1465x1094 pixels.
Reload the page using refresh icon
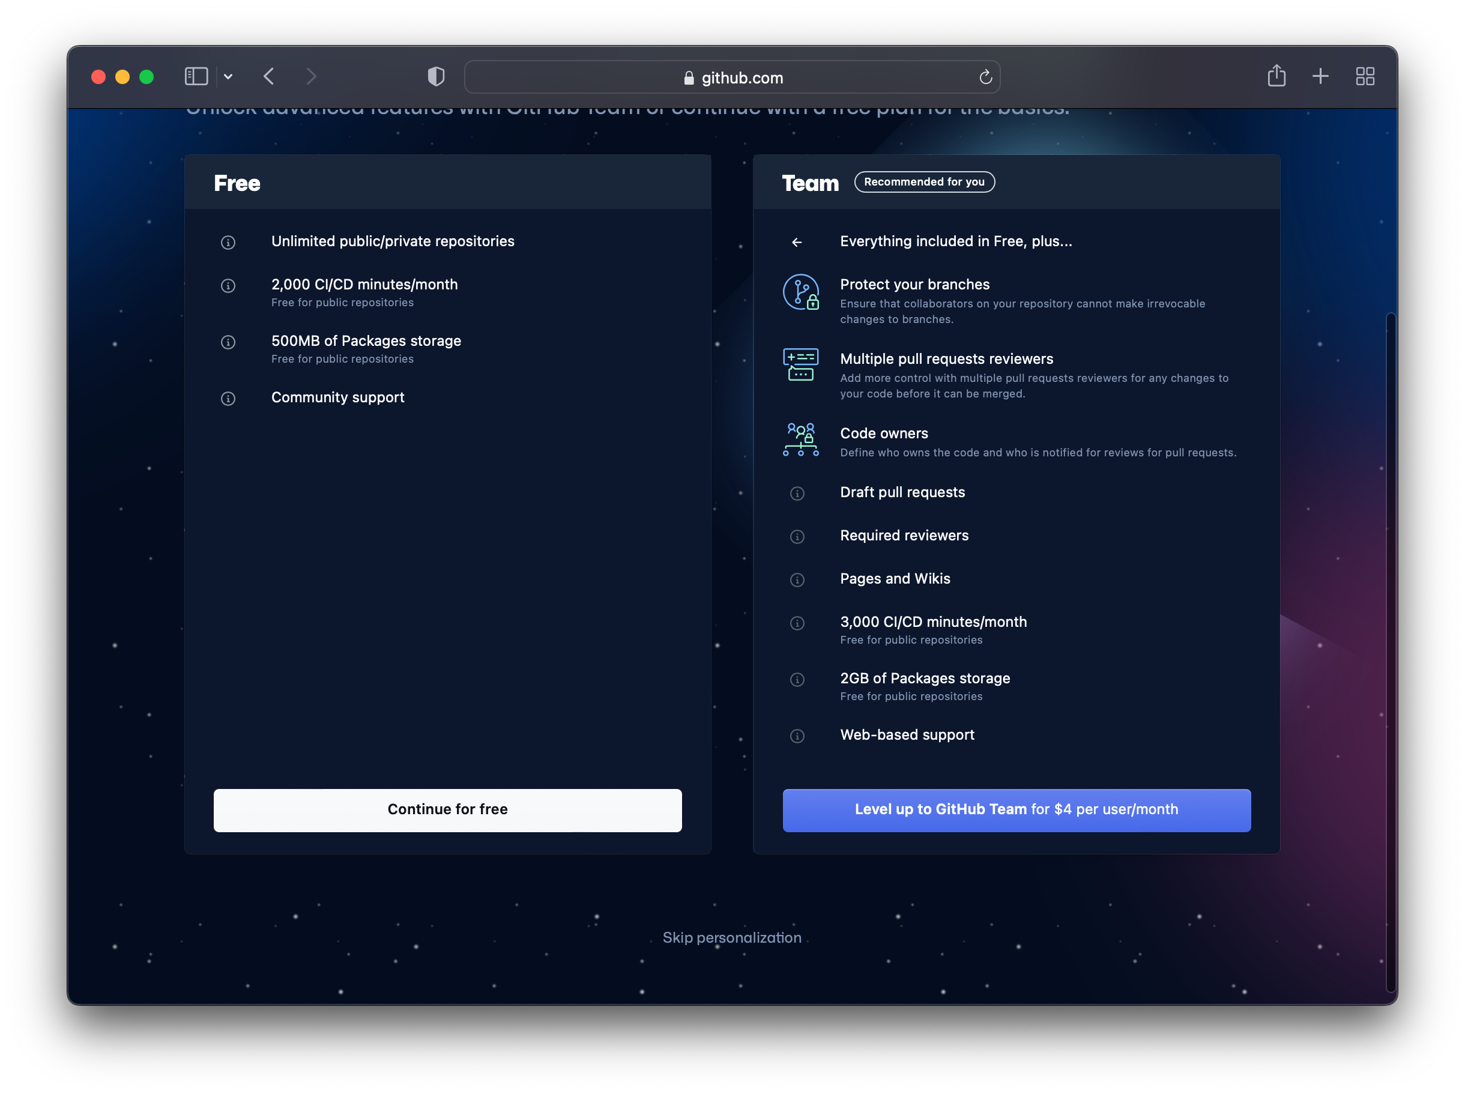tap(985, 77)
